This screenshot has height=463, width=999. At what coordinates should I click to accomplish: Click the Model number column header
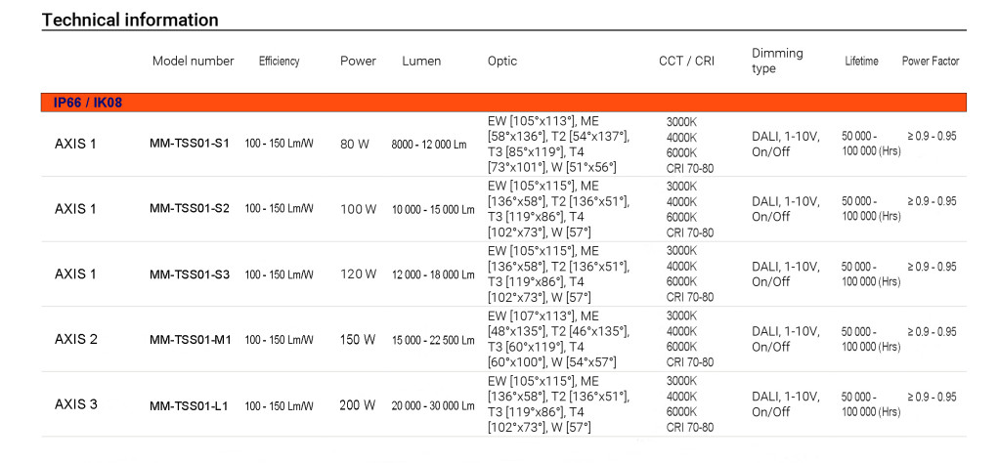(x=193, y=61)
